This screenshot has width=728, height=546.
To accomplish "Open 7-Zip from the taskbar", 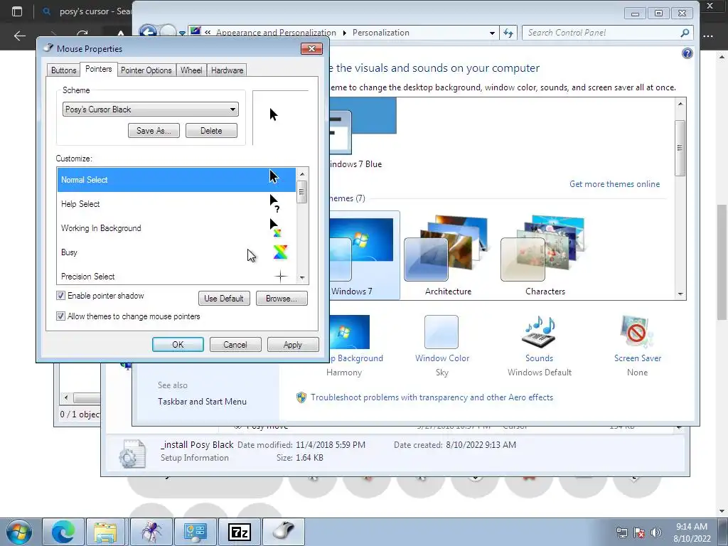I will 239,532.
